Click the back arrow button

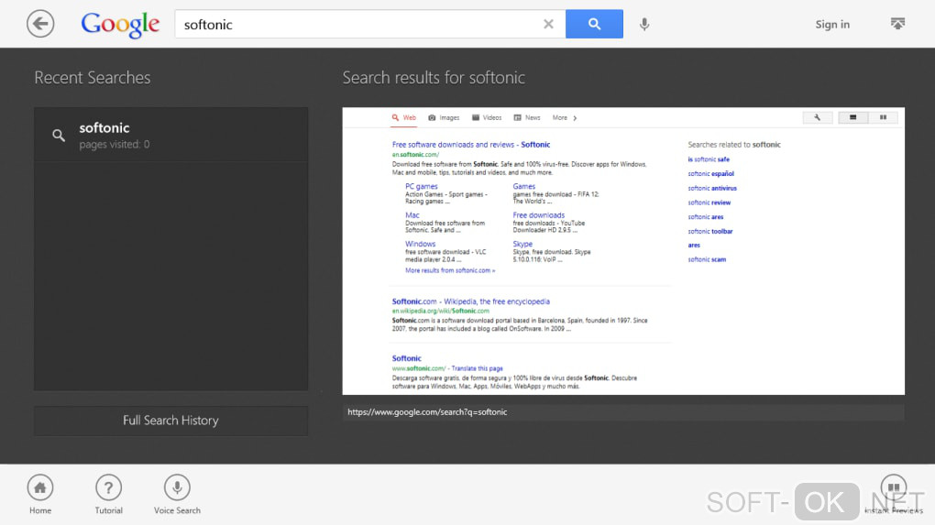tap(40, 24)
